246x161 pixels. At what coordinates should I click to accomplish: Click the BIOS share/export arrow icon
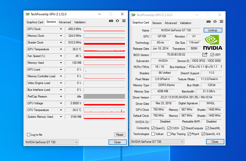click(205, 54)
